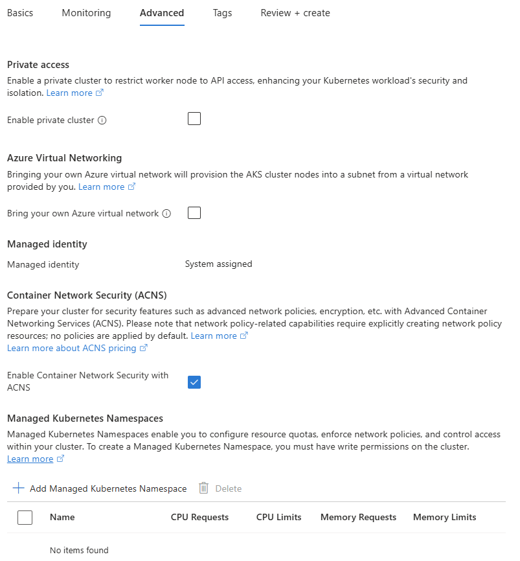This screenshot has width=520, height=561.
Task: Switch to the Monitoring tab
Action: pyautogui.click(x=85, y=12)
